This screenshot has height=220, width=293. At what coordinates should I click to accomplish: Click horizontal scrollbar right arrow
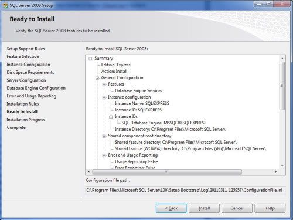[x=276, y=172]
